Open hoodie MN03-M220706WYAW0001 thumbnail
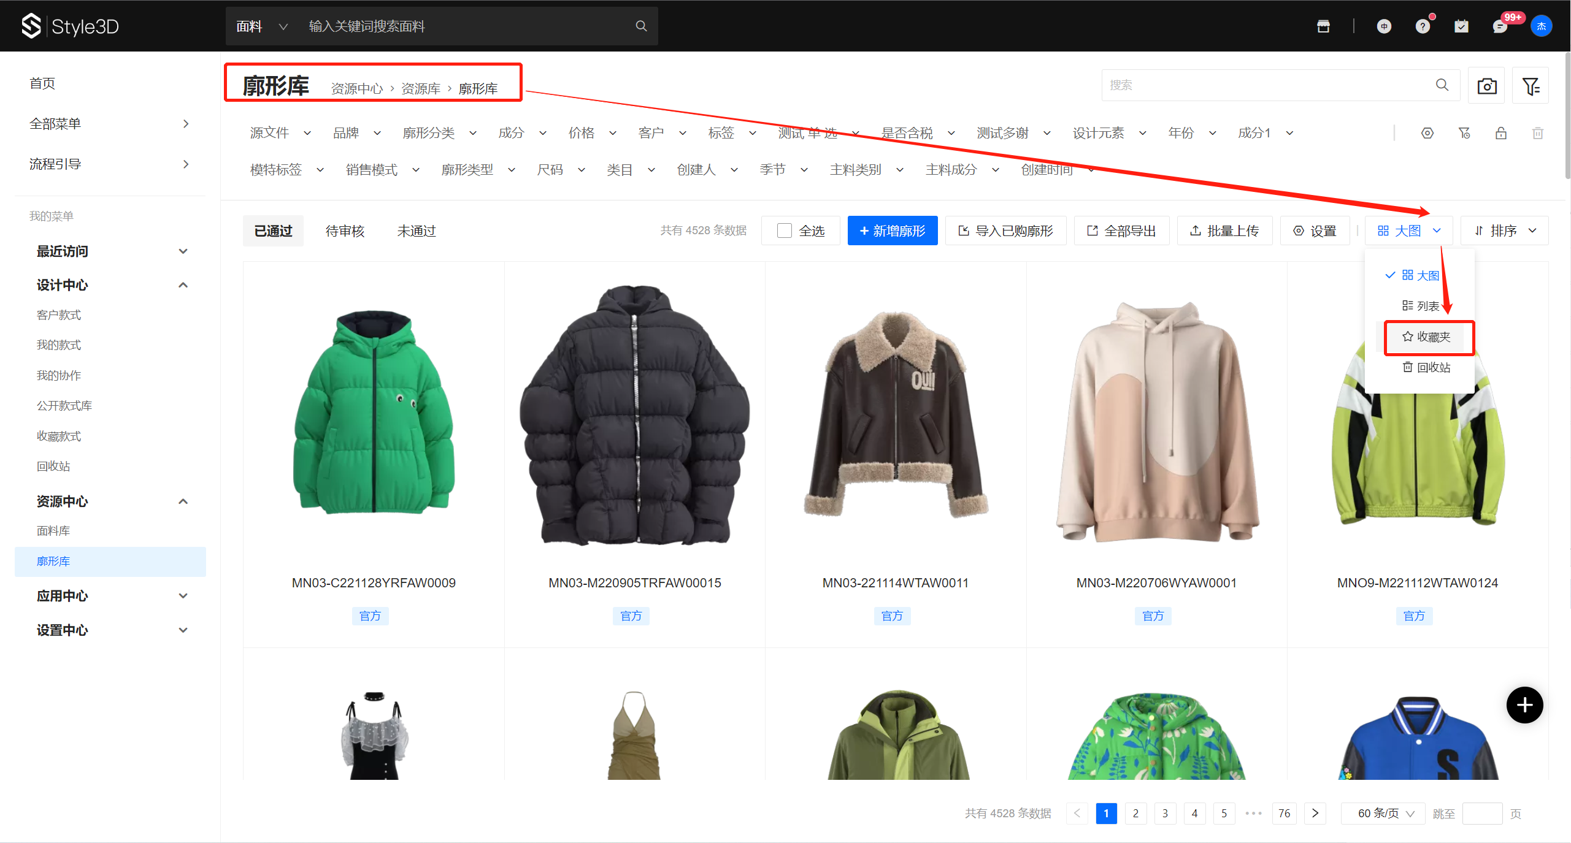 tap(1157, 422)
